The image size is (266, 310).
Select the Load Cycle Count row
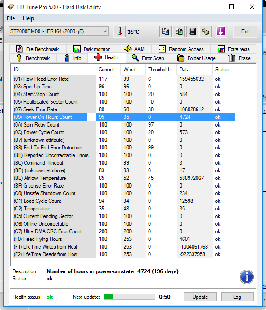124,201
